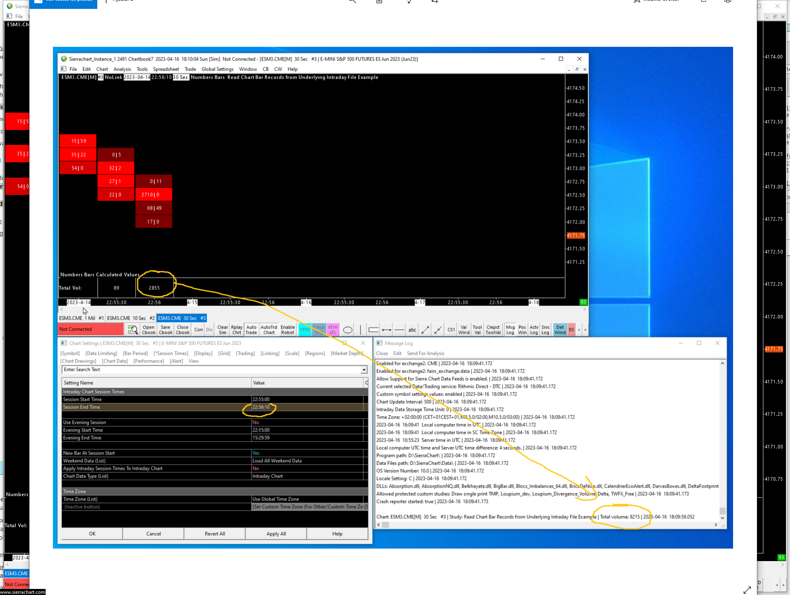Switch to ESM3.CME 10 Sec #2 tab

pos(130,318)
